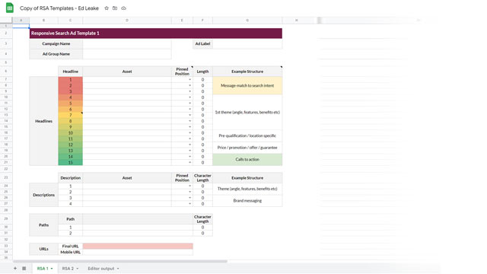Select the Campaign Name input cell
This screenshot has height=274, width=487.
click(x=127, y=44)
